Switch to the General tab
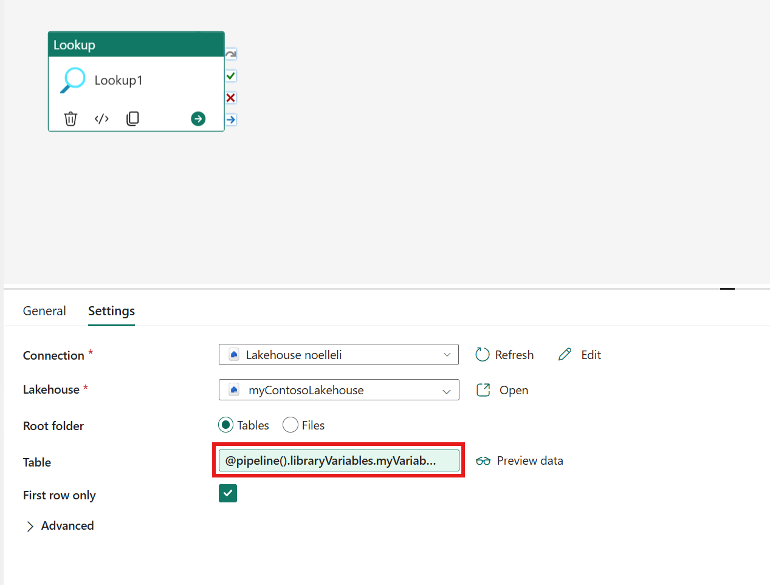This screenshot has height=585, width=770. (44, 311)
